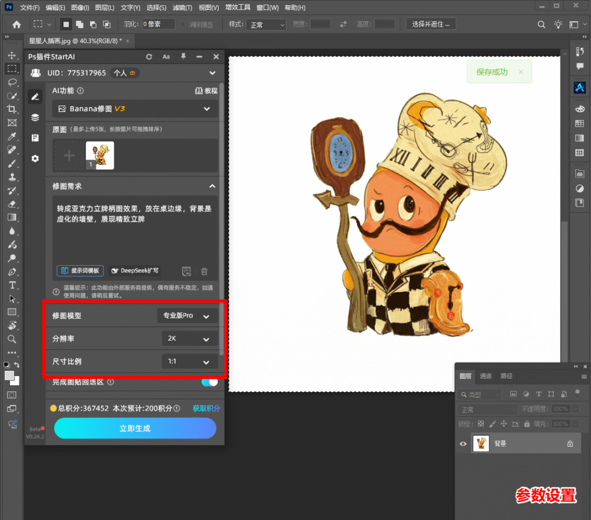This screenshot has width=591, height=520.
Task: Select the Zoom tool in toolbar
Action: tap(12, 339)
